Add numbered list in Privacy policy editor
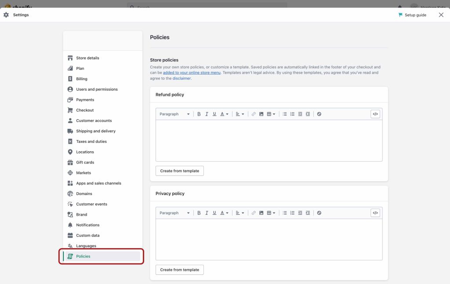 [292, 213]
